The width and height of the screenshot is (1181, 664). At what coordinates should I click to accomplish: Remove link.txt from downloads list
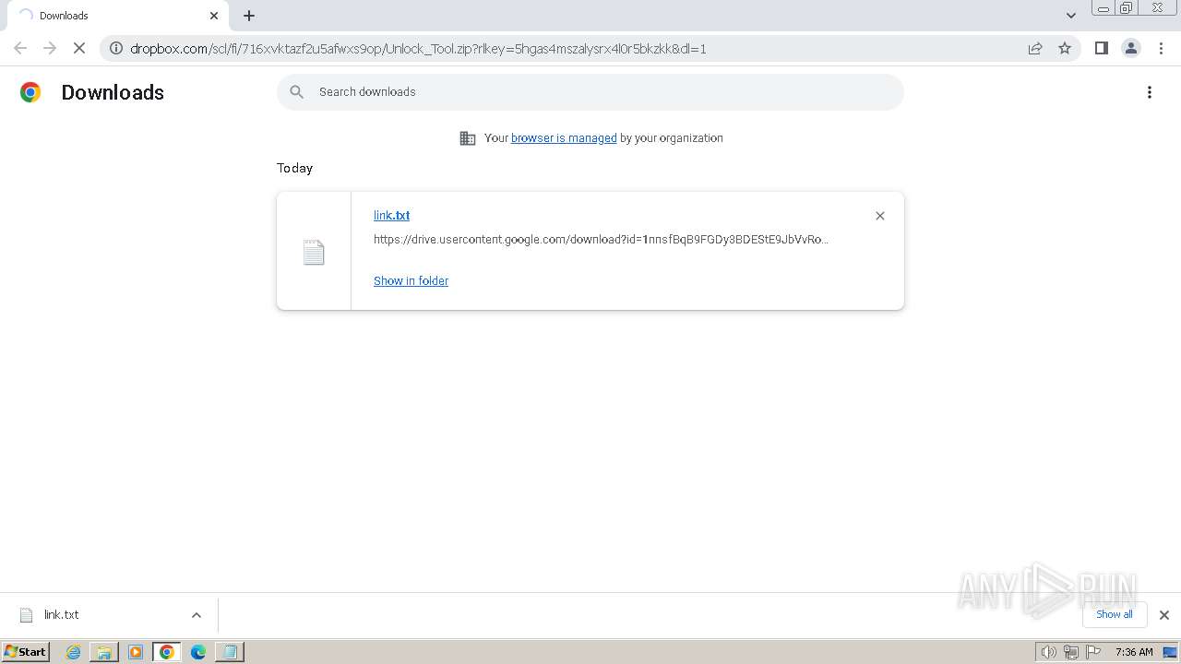tap(880, 216)
